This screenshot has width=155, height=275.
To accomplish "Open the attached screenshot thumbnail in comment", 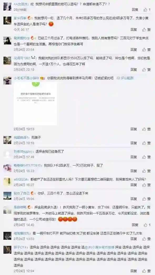I will point(35,103).
